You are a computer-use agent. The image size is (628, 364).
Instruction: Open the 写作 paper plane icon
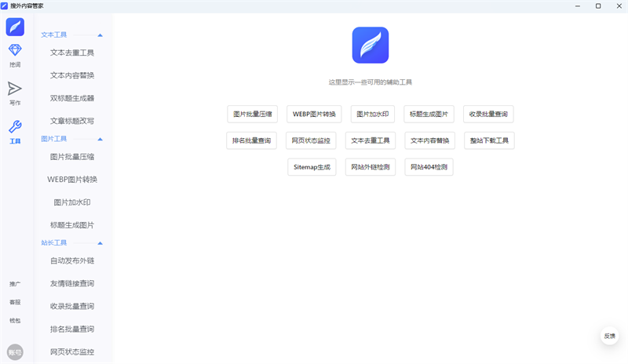pyautogui.click(x=15, y=89)
